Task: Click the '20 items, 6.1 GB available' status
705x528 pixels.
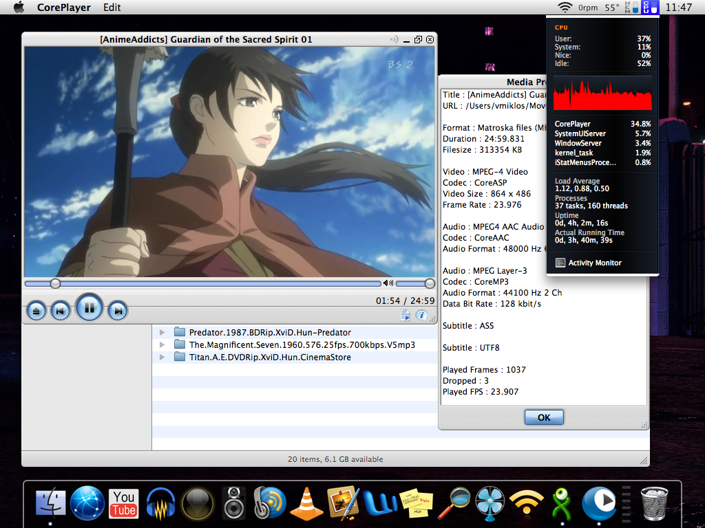Action: (x=335, y=459)
